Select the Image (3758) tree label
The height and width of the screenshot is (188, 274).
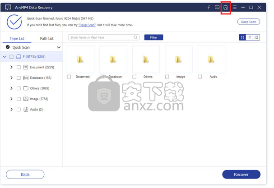(39, 99)
